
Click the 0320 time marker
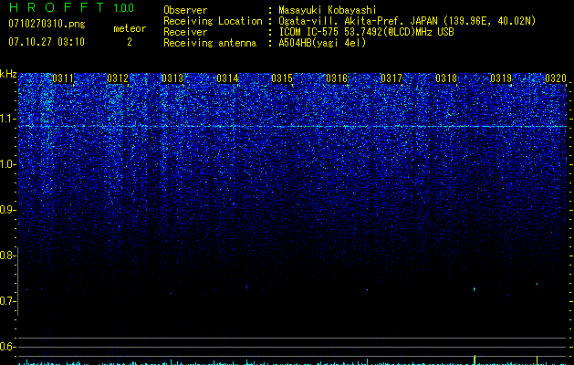[556, 78]
